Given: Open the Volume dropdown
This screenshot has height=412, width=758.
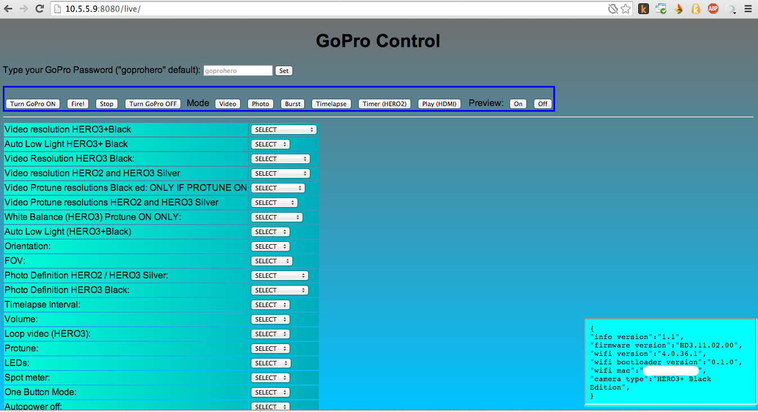Looking at the screenshot, I should click(x=270, y=319).
